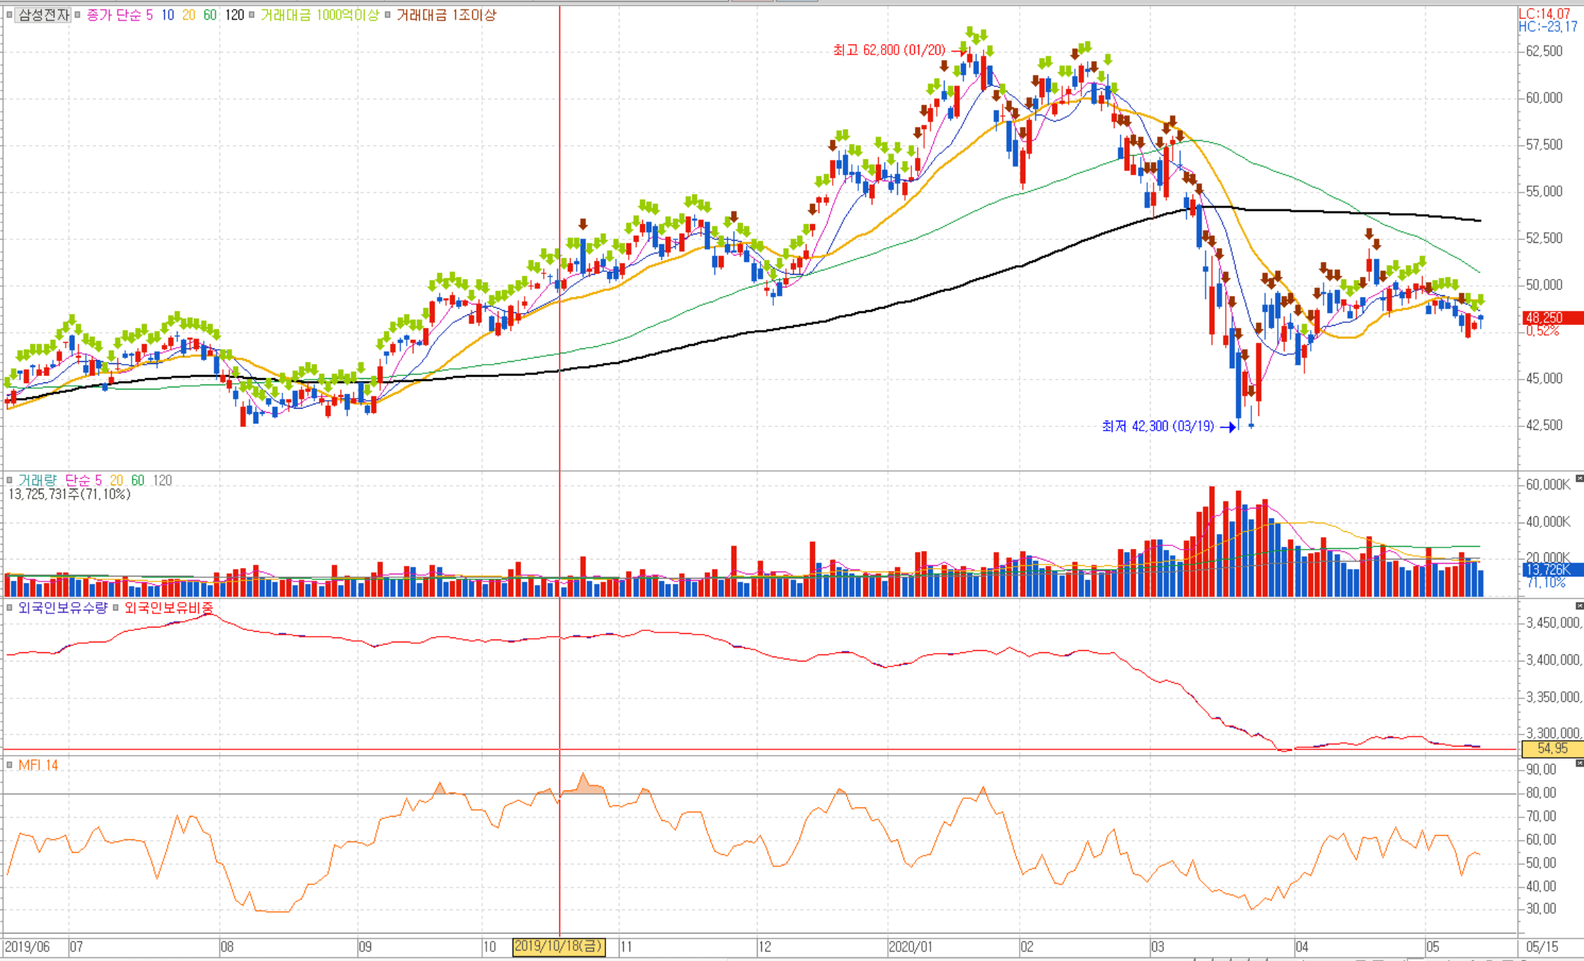This screenshot has width=1584, height=961.
Task: Click highlighted date 2019/10/18 on time axis
Action: coord(559,947)
